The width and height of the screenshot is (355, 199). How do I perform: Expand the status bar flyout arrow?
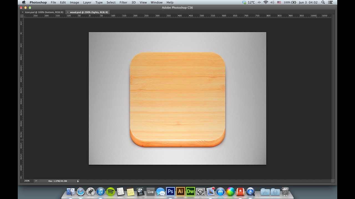(78, 181)
